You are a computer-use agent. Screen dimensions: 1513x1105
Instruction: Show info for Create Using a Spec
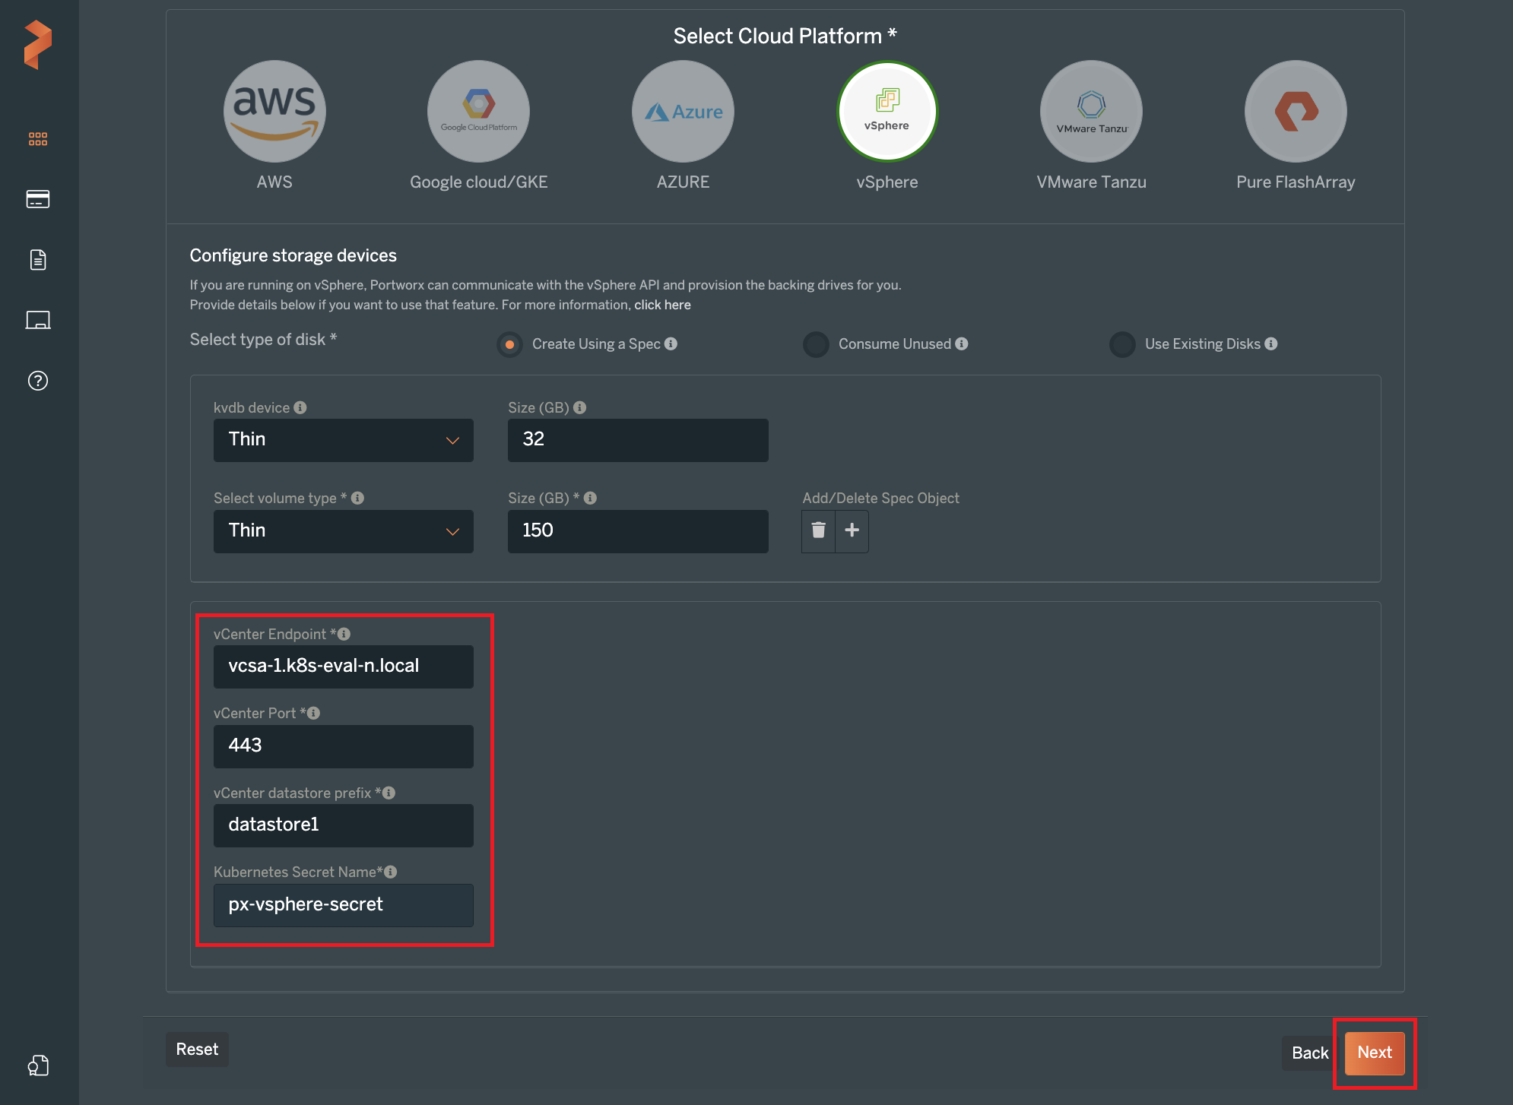click(x=671, y=344)
